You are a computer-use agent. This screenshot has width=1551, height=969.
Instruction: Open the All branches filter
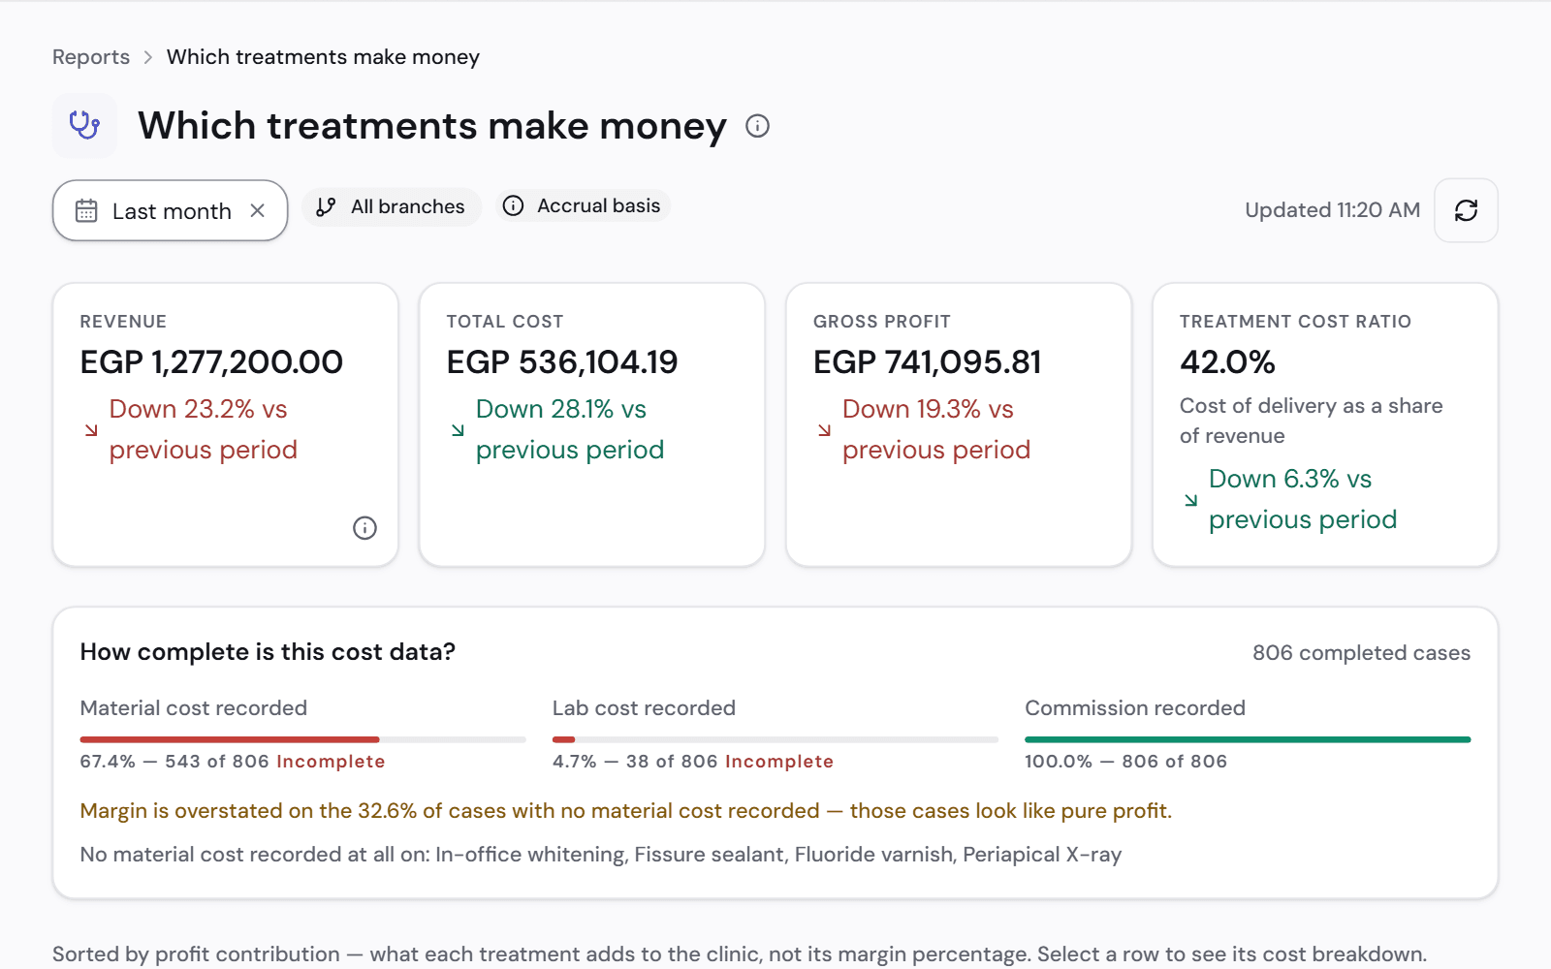pyautogui.click(x=392, y=206)
